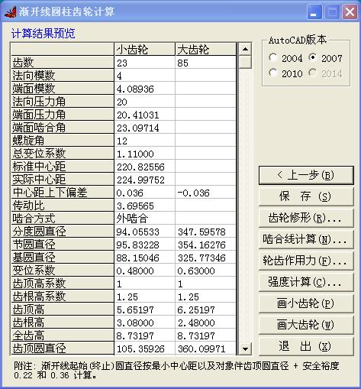The height and width of the screenshot is (389, 361).
Task: Select AutoCAD version 2004
Action: click(x=273, y=58)
